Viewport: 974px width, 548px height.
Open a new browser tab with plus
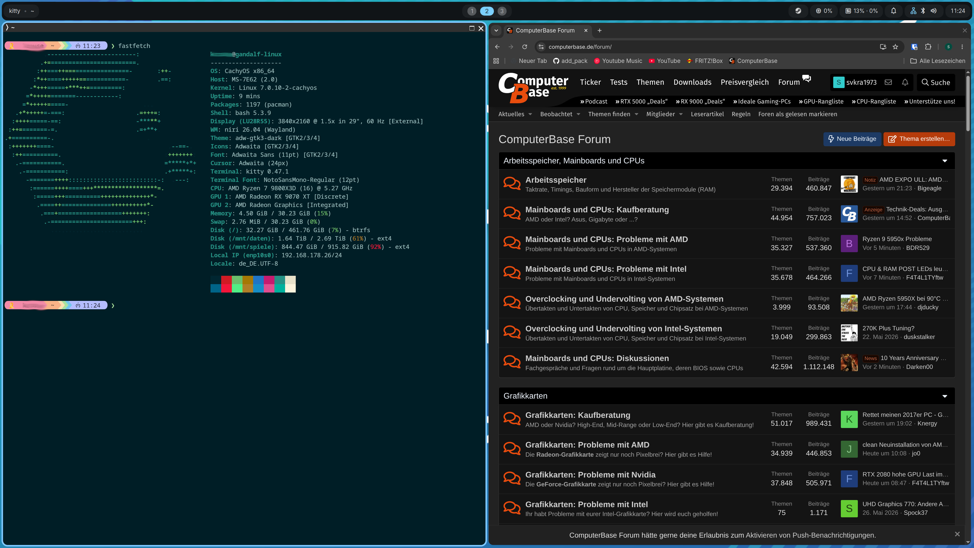pyautogui.click(x=599, y=31)
